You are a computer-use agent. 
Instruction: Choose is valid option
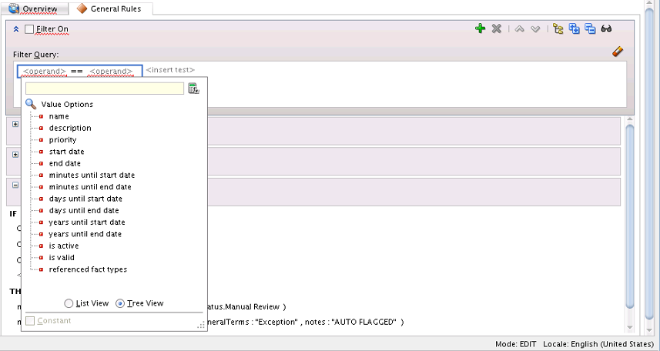[x=62, y=258]
